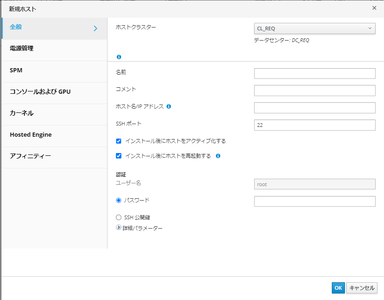Select SSH 公開鍵 authentication option

click(119, 217)
